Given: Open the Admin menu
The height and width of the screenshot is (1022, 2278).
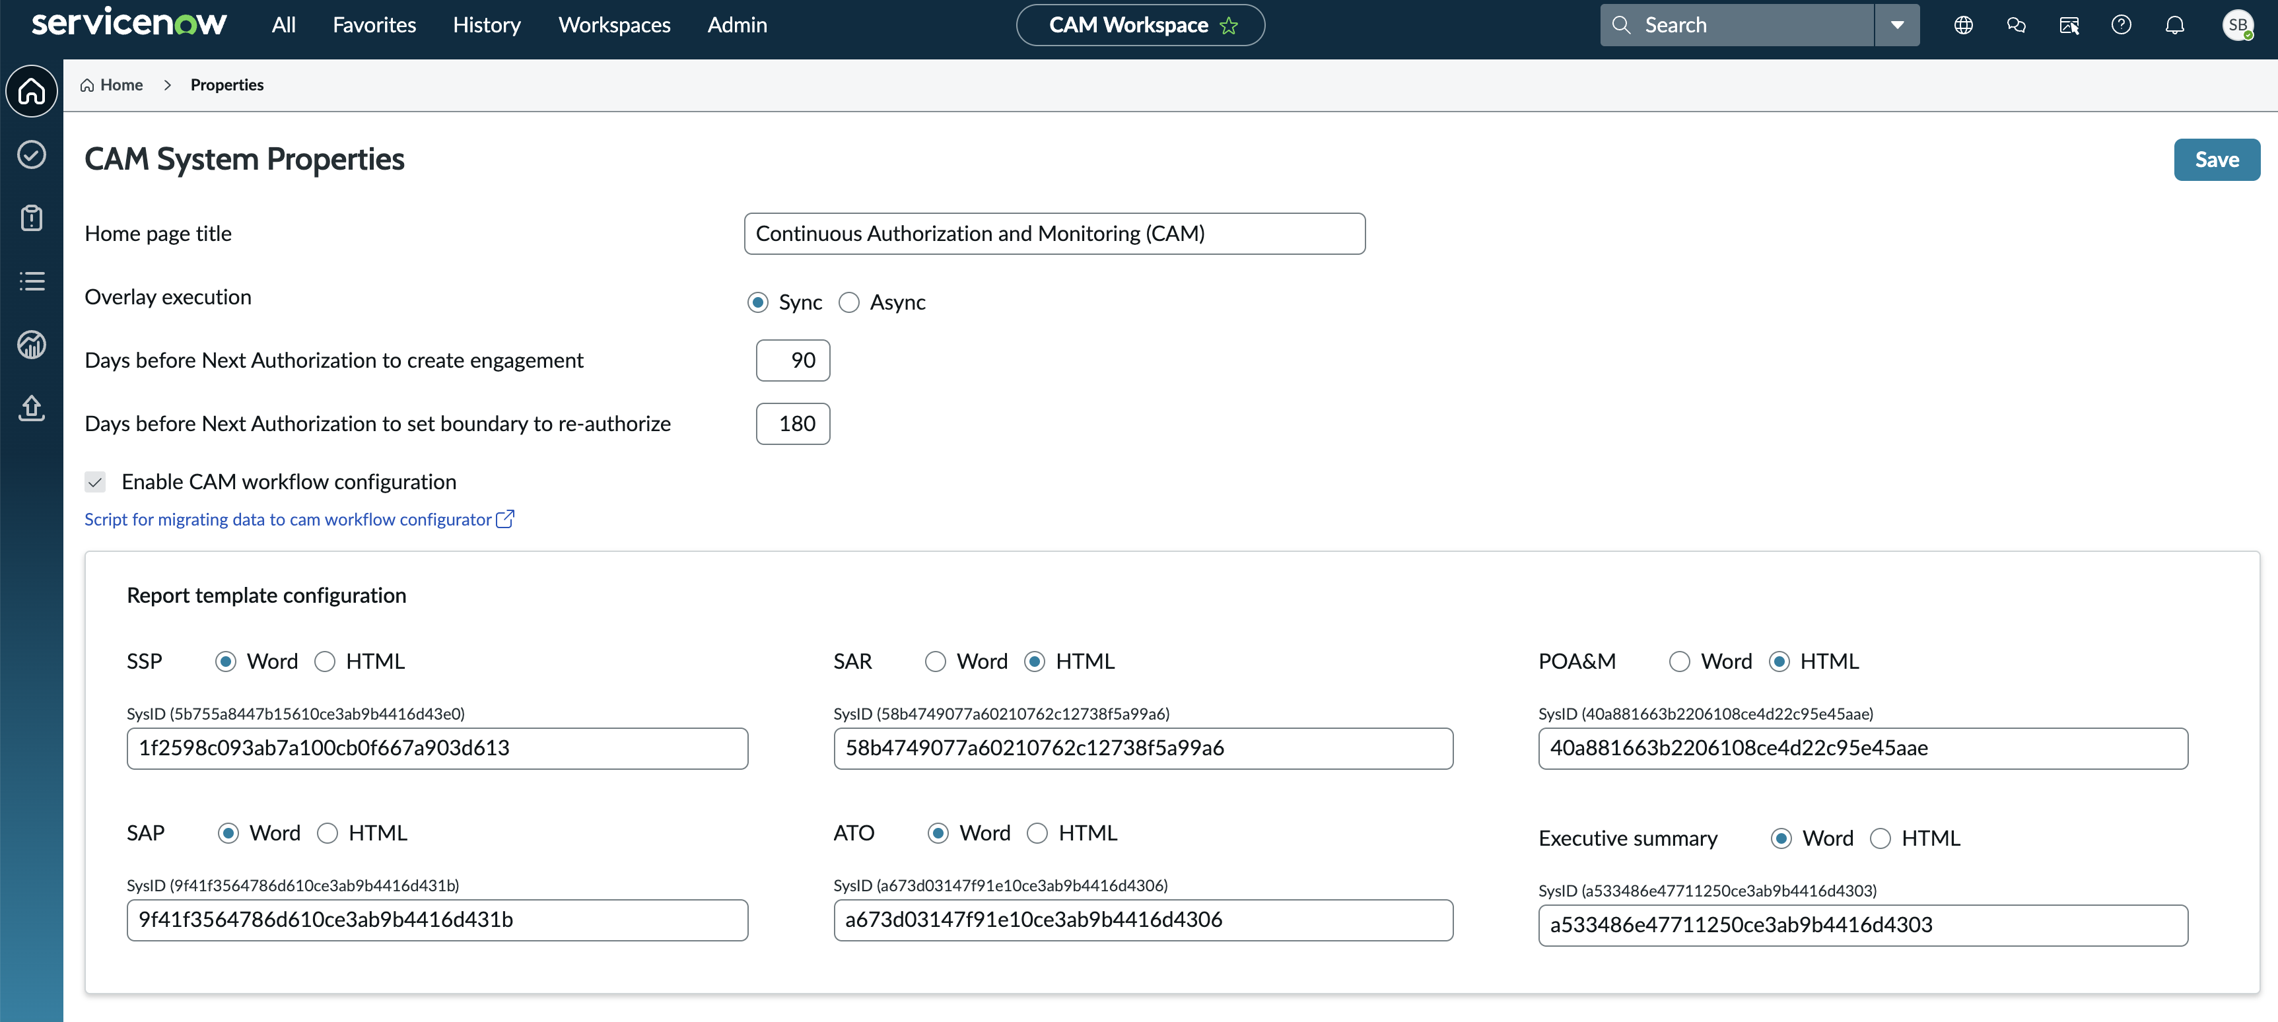Looking at the screenshot, I should coord(737,24).
